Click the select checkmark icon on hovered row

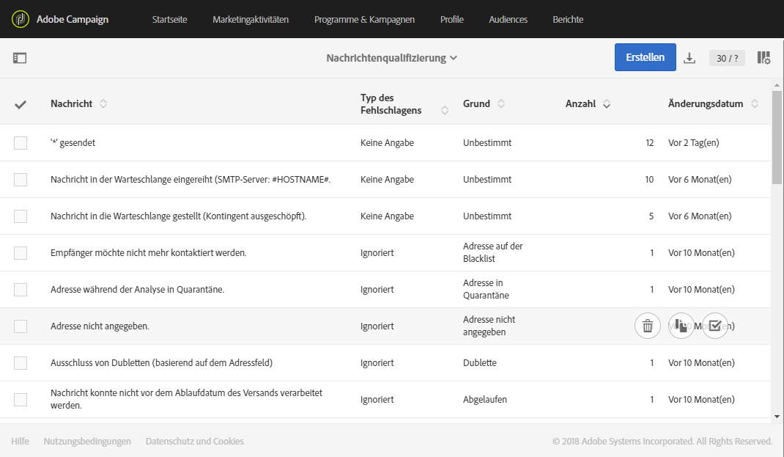pos(715,326)
